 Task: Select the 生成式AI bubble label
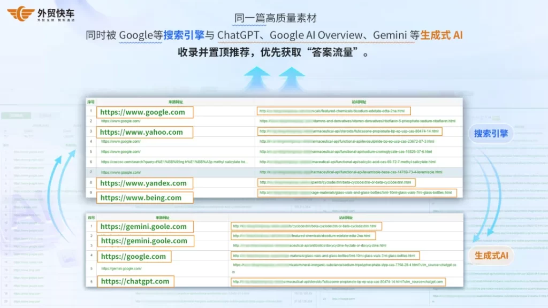tap(491, 256)
